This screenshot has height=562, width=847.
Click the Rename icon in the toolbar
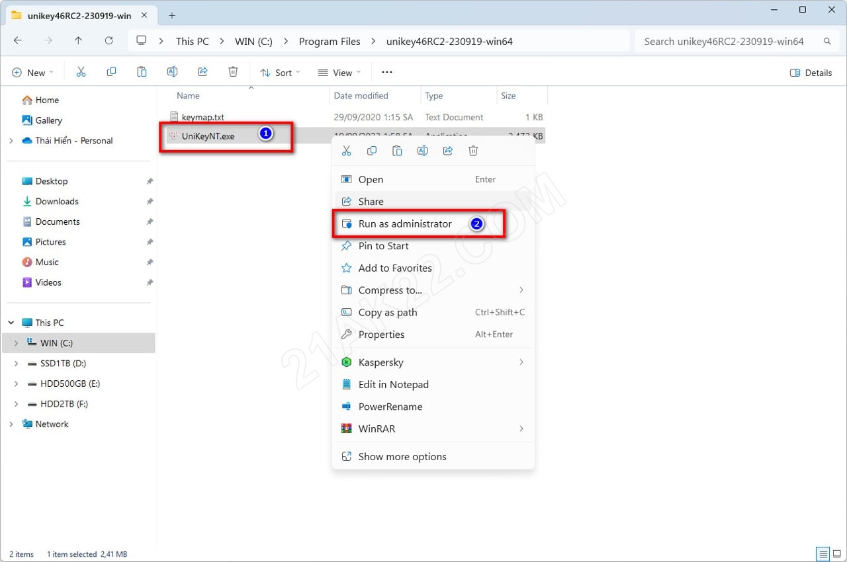pyautogui.click(x=172, y=72)
